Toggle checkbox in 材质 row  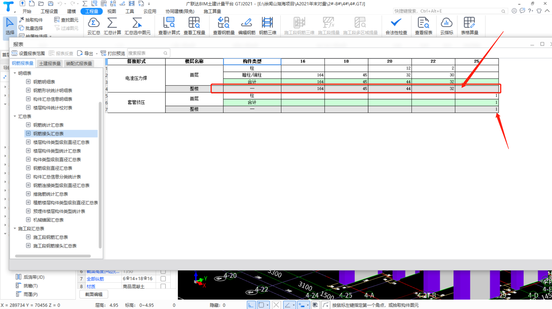click(x=163, y=286)
